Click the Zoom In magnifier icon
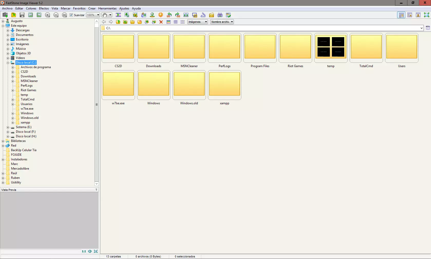Viewport: 431px width, 259px height. (47, 15)
